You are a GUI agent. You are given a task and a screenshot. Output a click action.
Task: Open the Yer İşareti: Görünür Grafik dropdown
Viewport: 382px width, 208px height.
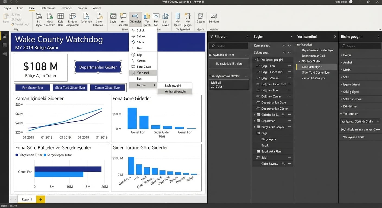360,122
